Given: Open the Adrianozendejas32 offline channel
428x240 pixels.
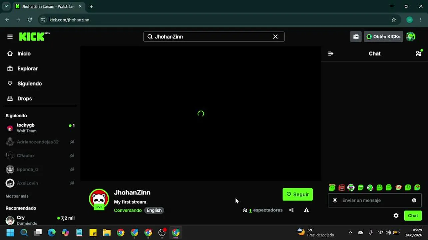Looking at the screenshot, I should [x=40, y=142].
